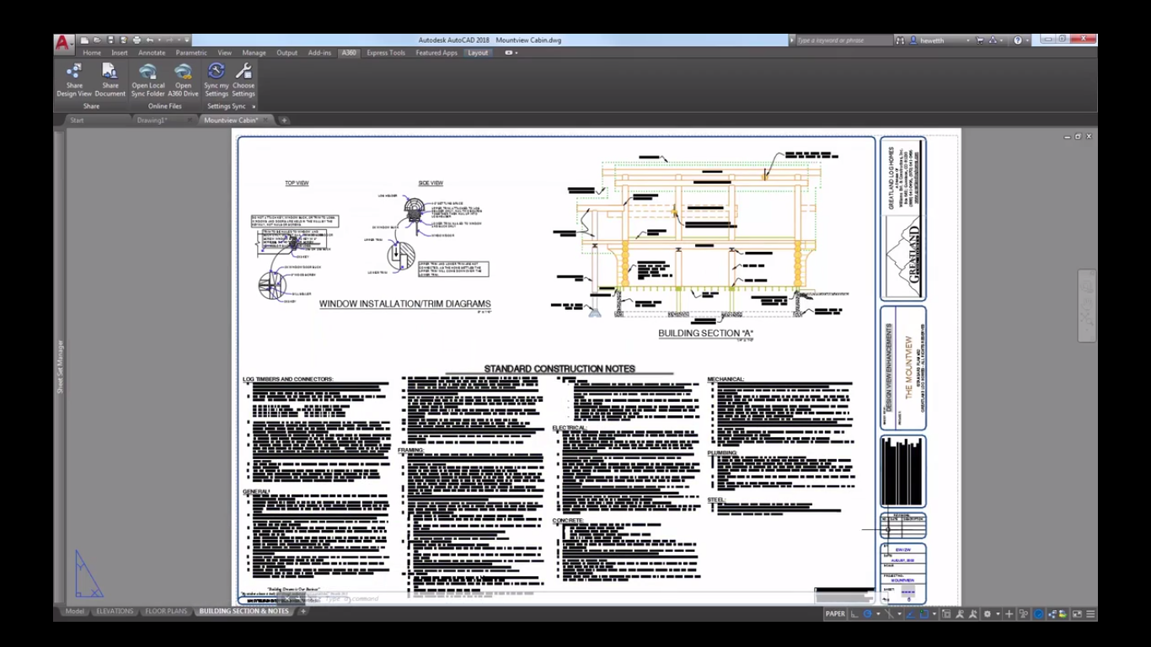This screenshot has height=647, width=1151.
Task: Toggle Object Snap in status bar
Action: coord(924,614)
